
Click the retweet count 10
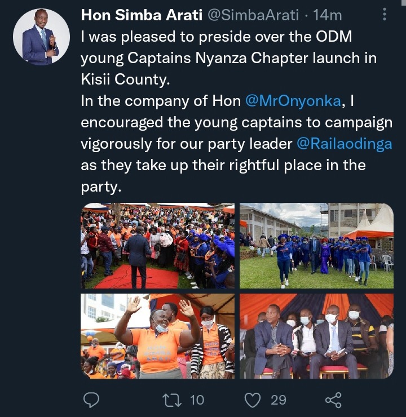(x=197, y=400)
